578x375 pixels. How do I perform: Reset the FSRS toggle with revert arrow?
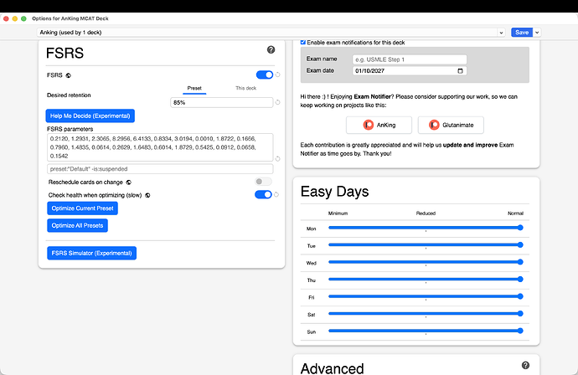277,74
